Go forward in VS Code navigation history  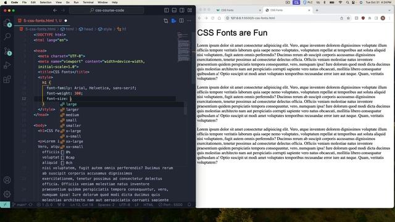63,10
